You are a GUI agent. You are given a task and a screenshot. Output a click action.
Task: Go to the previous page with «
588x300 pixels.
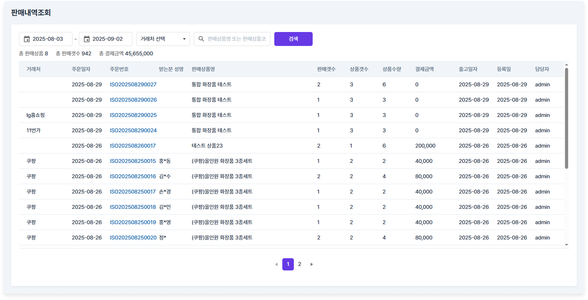click(x=277, y=264)
